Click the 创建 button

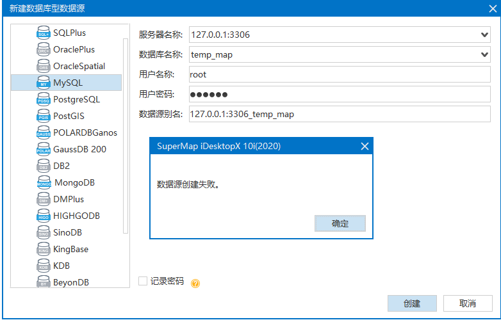tap(412, 303)
